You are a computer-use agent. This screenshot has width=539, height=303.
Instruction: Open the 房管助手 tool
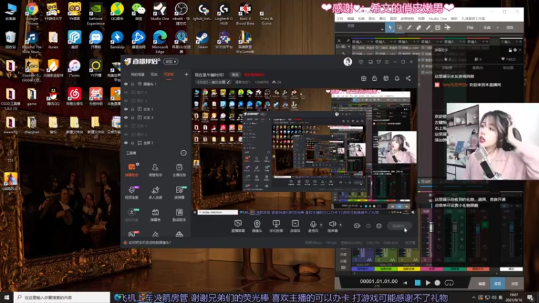156,170
